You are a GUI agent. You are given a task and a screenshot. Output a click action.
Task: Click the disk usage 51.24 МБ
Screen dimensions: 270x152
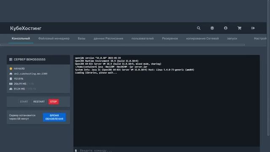tap(19, 89)
